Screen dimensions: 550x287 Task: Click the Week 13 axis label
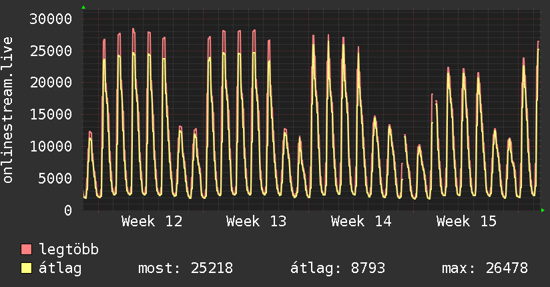tap(256, 222)
